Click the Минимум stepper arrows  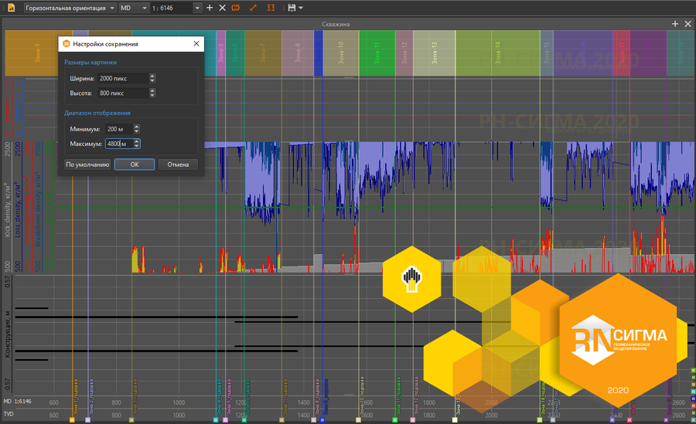coord(137,129)
